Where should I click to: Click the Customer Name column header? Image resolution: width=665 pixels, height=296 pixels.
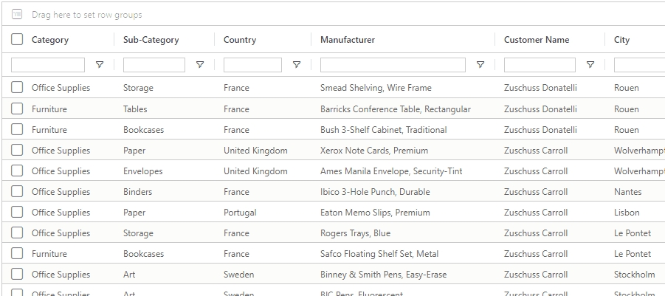[537, 40]
